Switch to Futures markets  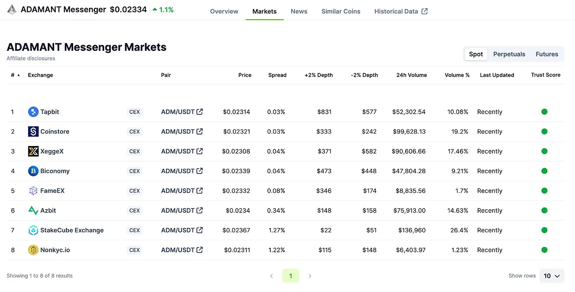click(547, 54)
